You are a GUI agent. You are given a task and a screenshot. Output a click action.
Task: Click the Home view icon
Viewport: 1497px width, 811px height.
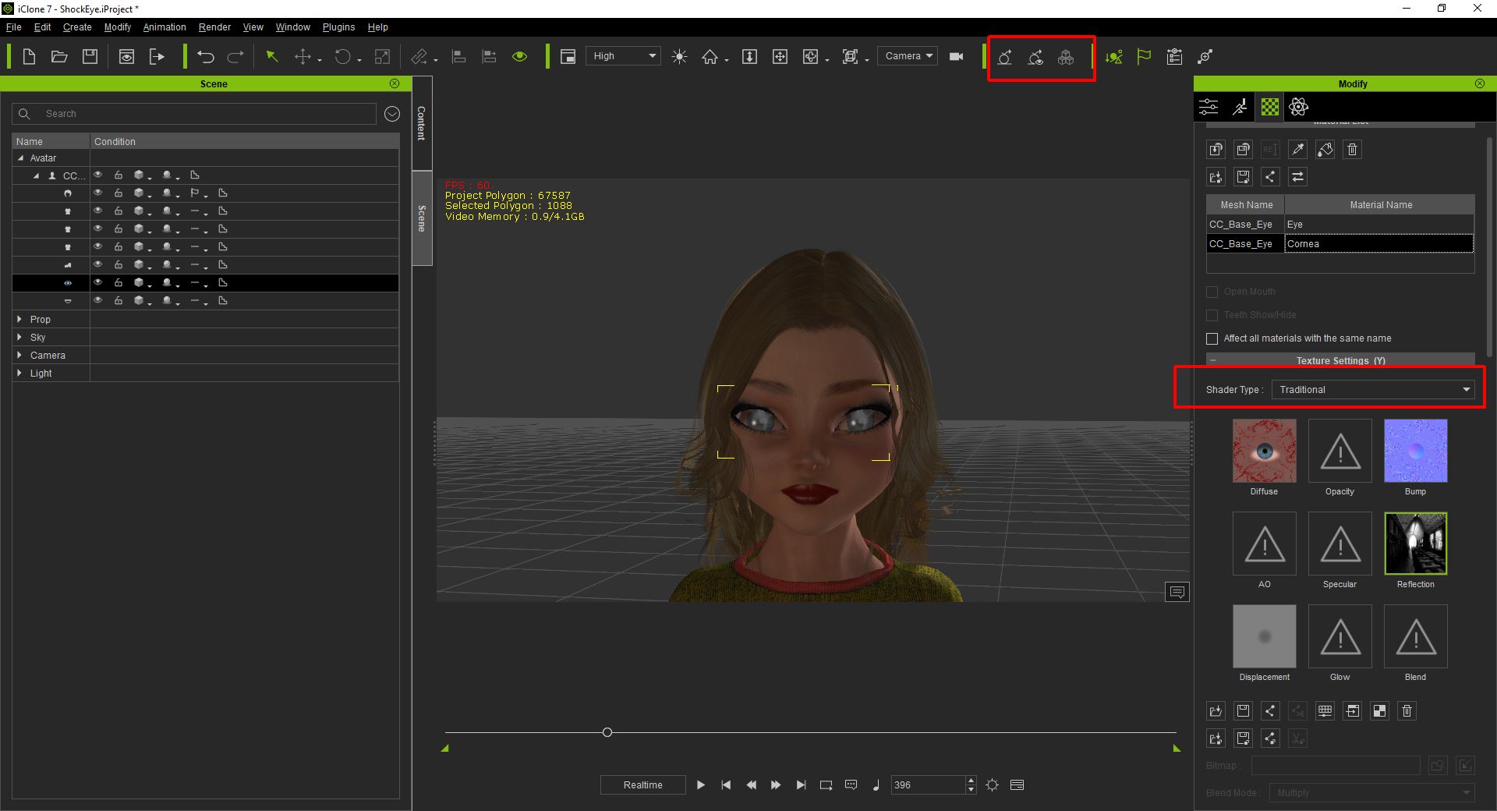(710, 57)
